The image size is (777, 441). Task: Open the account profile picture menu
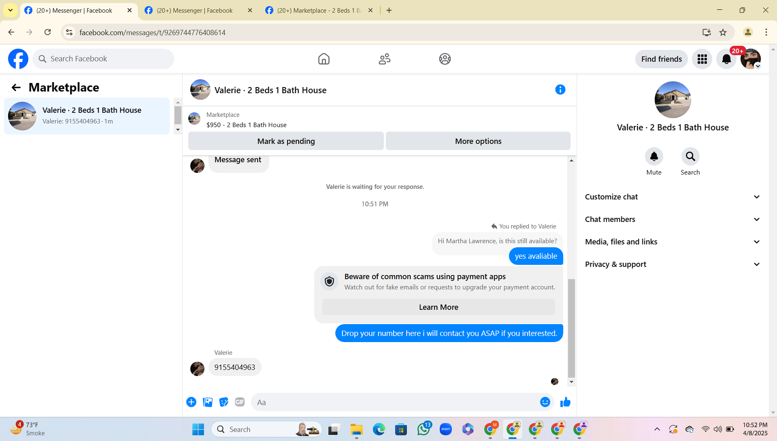(750, 59)
